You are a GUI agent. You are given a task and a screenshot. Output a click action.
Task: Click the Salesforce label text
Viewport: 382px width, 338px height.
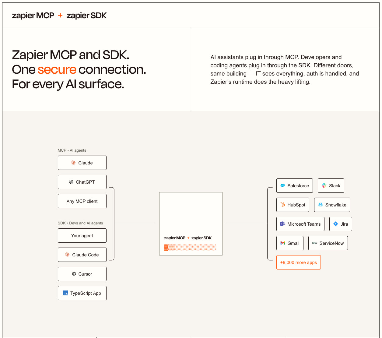point(298,186)
